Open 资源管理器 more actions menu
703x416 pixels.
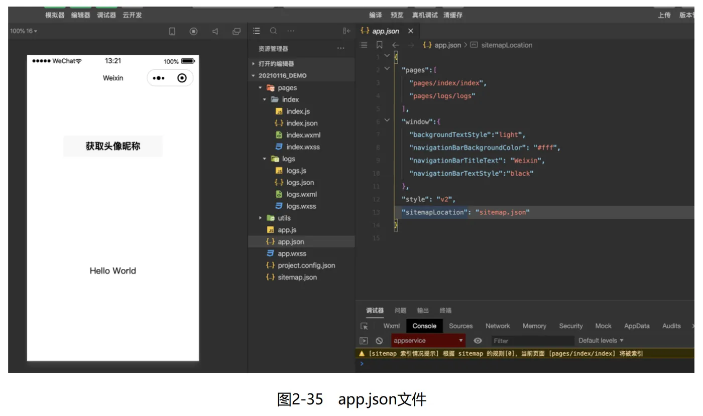tap(341, 49)
